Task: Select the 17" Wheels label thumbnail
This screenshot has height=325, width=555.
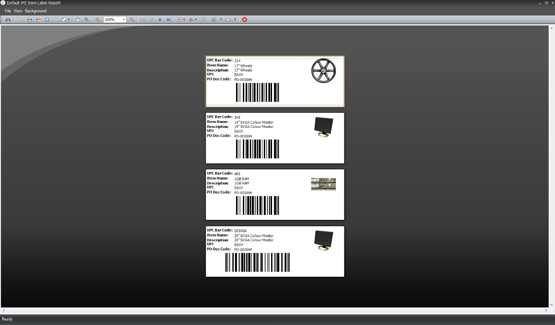Action: 275,81
